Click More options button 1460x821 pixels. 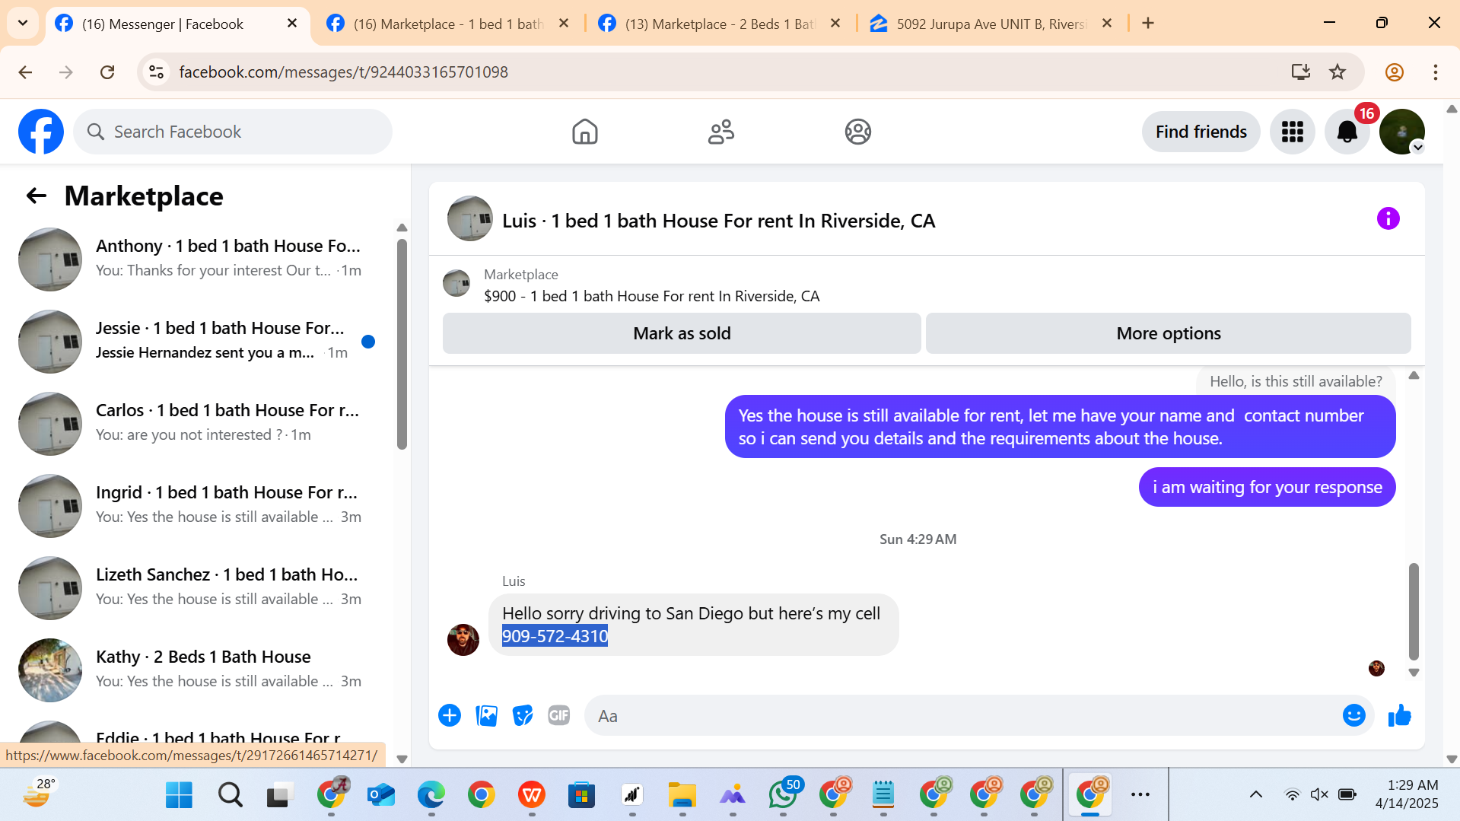[x=1168, y=333]
